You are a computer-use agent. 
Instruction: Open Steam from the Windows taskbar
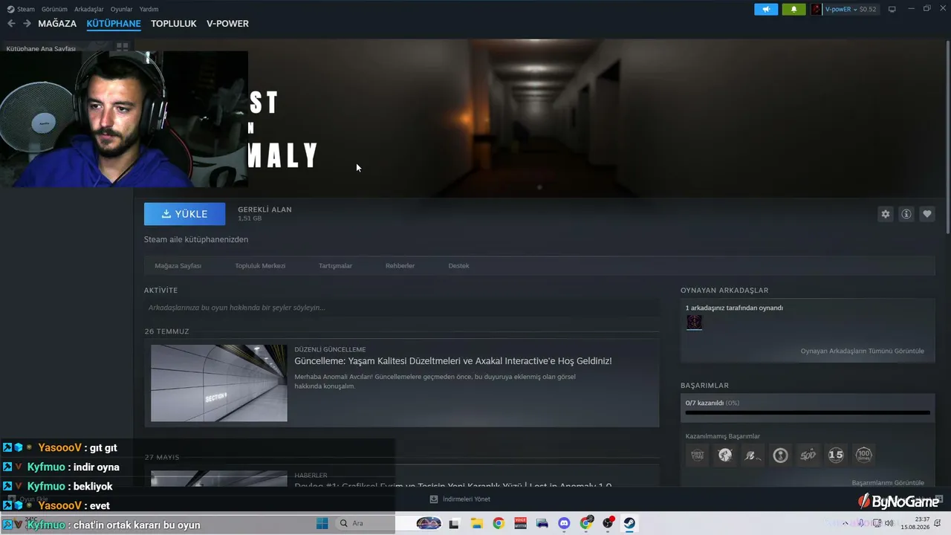click(x=630, y=523)
